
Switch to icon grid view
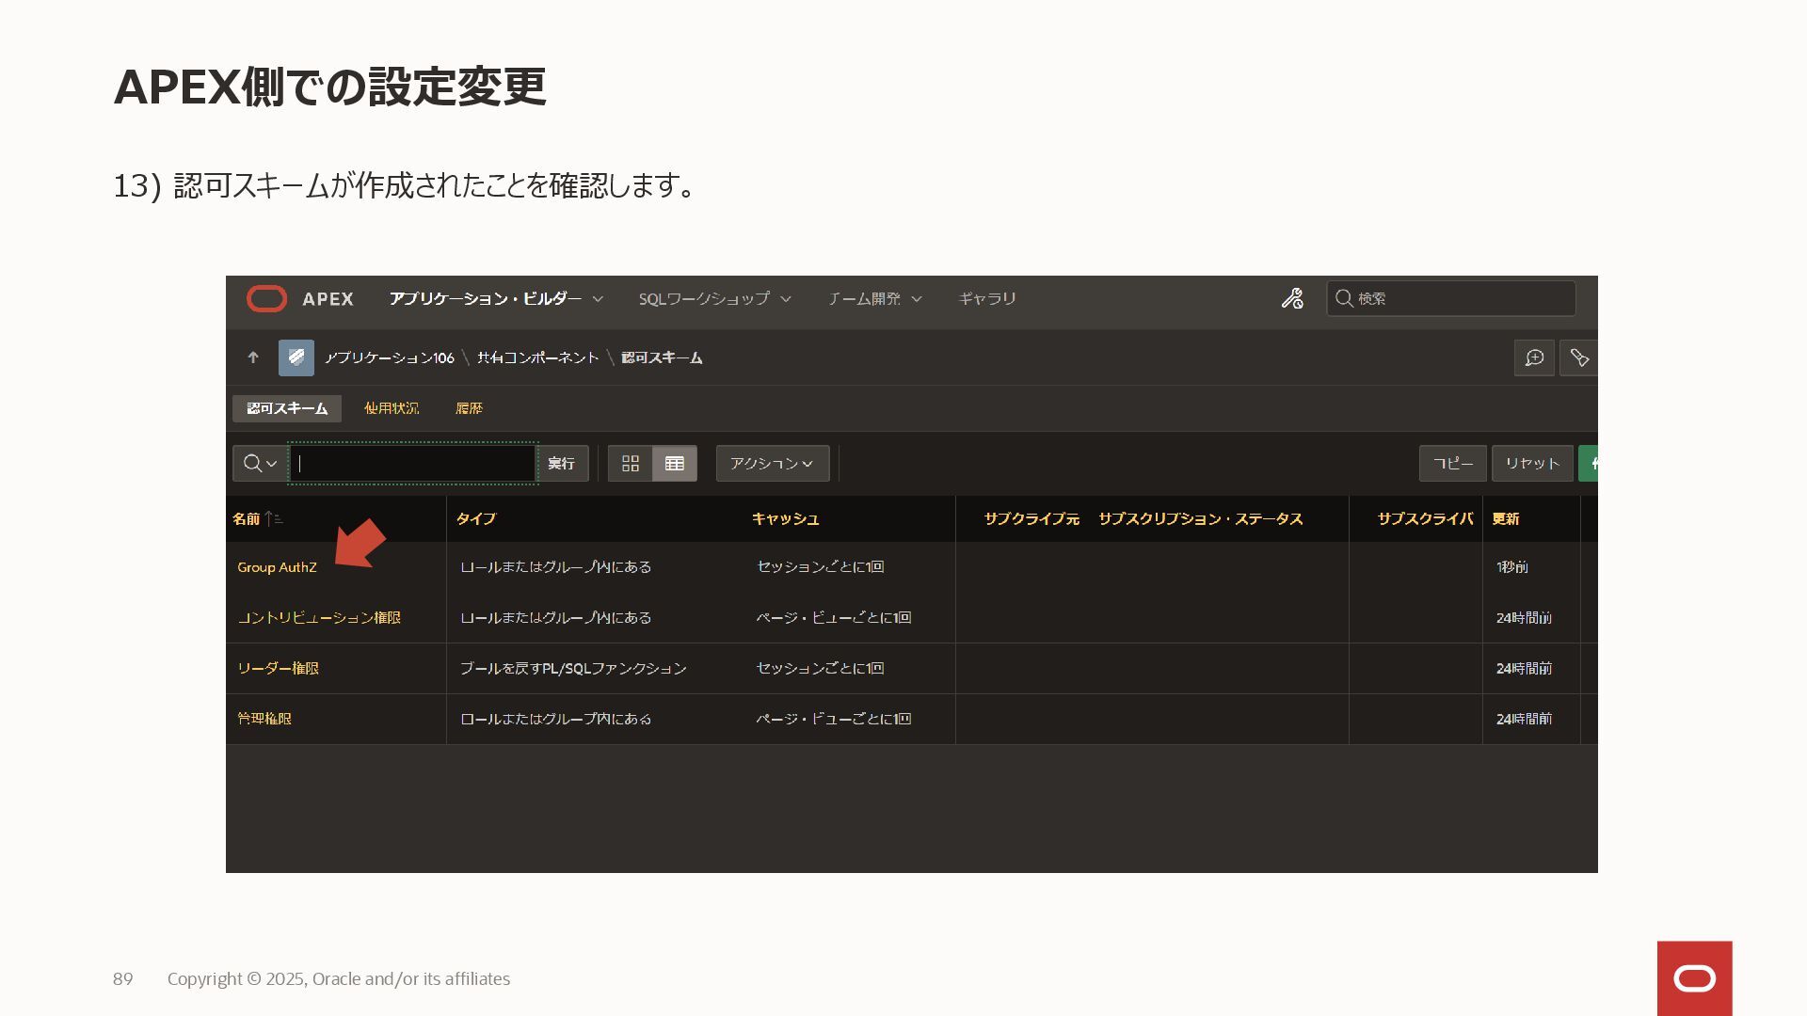pos(631,463)
